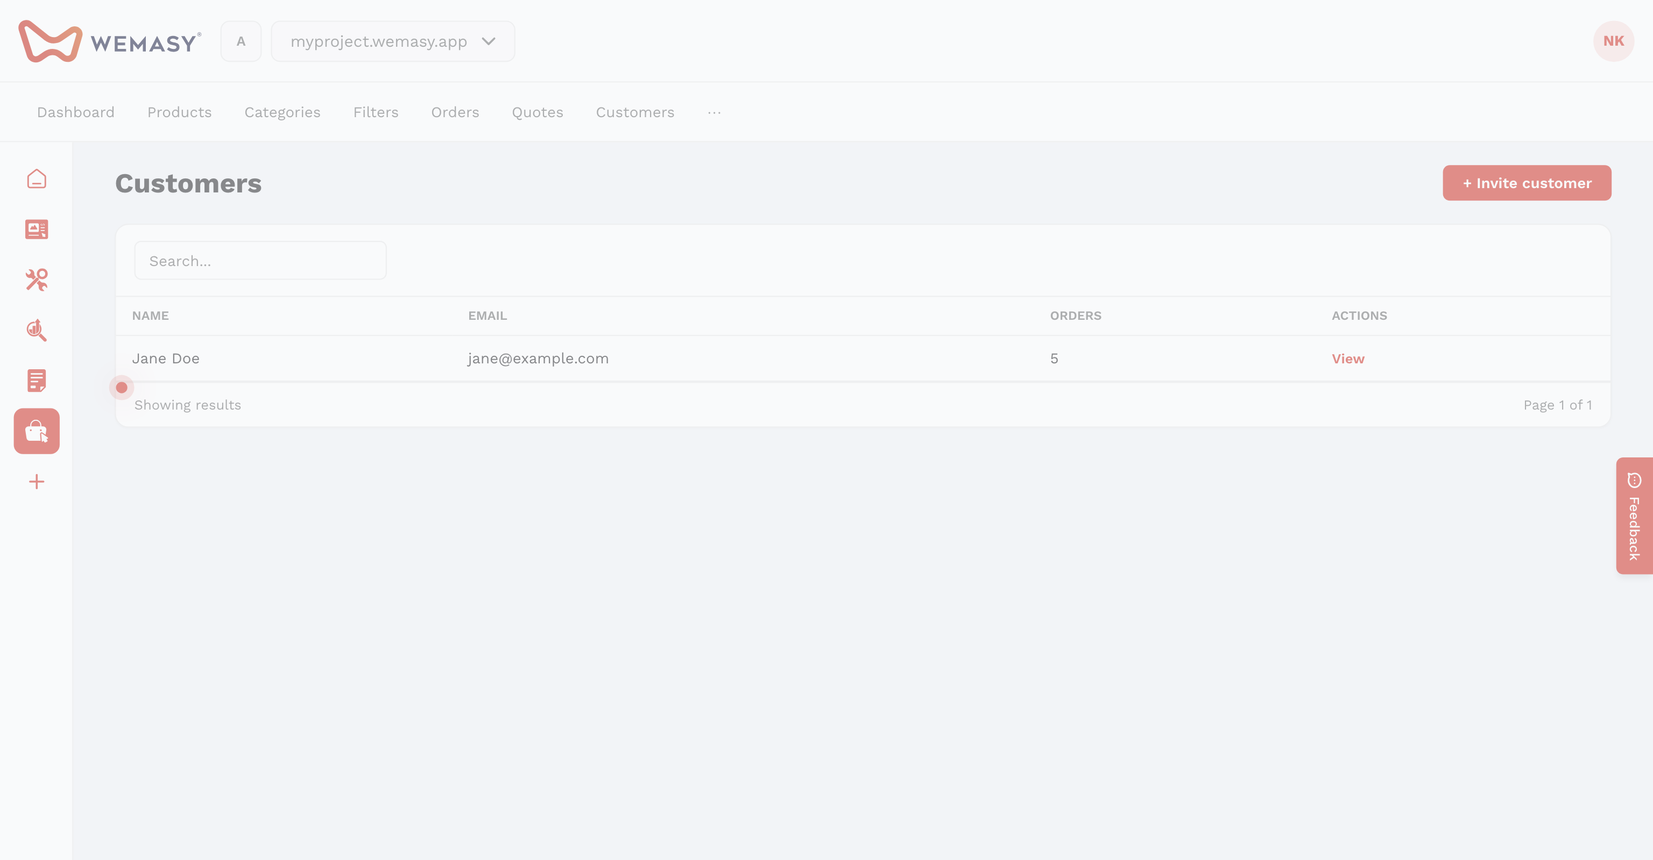This screenshot has height=860, width=1653.
Task: Switch to the Filters tab
Action: click(376, 112)
